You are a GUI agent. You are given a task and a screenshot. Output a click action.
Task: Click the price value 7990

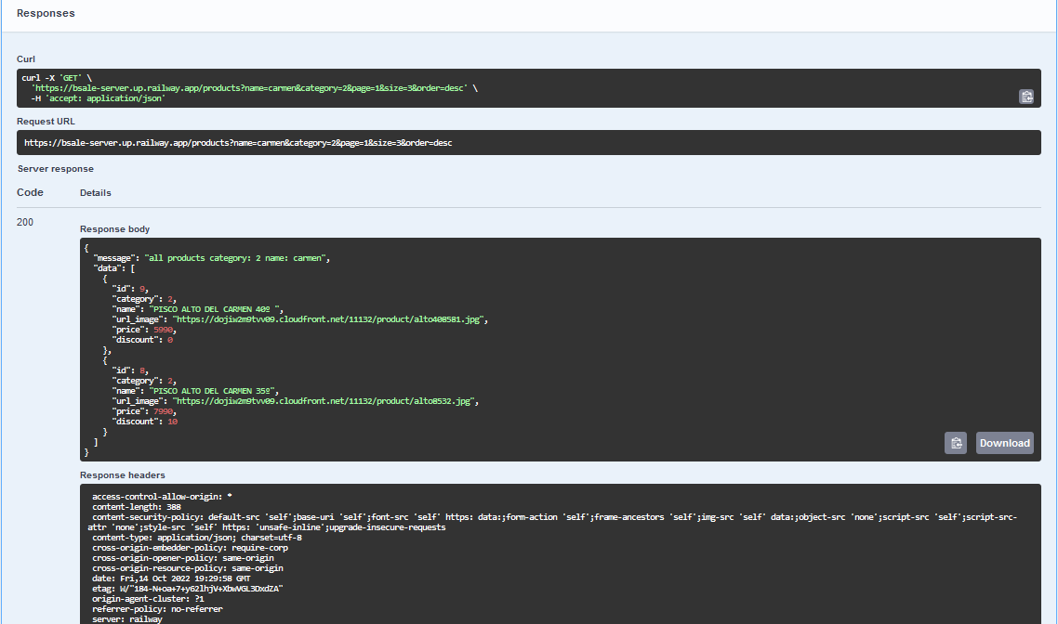point(164,411)
